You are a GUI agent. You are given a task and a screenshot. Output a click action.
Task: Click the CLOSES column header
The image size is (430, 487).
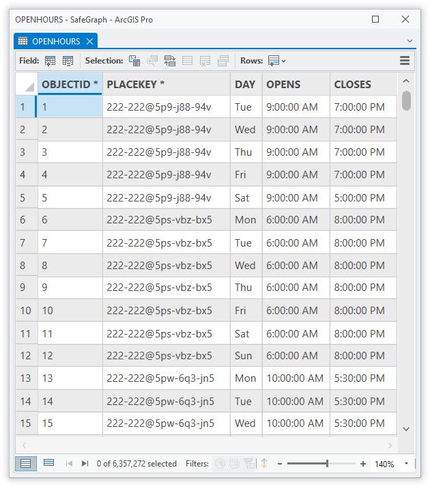364,84
